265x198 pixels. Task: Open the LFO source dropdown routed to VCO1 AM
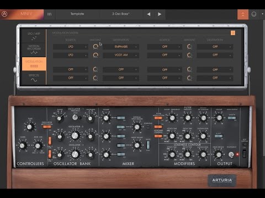(x=71, y=55)
